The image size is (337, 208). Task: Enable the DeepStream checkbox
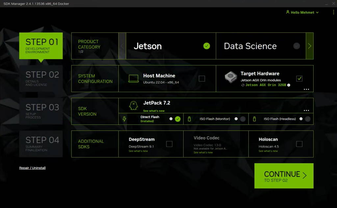click(169, 144)
